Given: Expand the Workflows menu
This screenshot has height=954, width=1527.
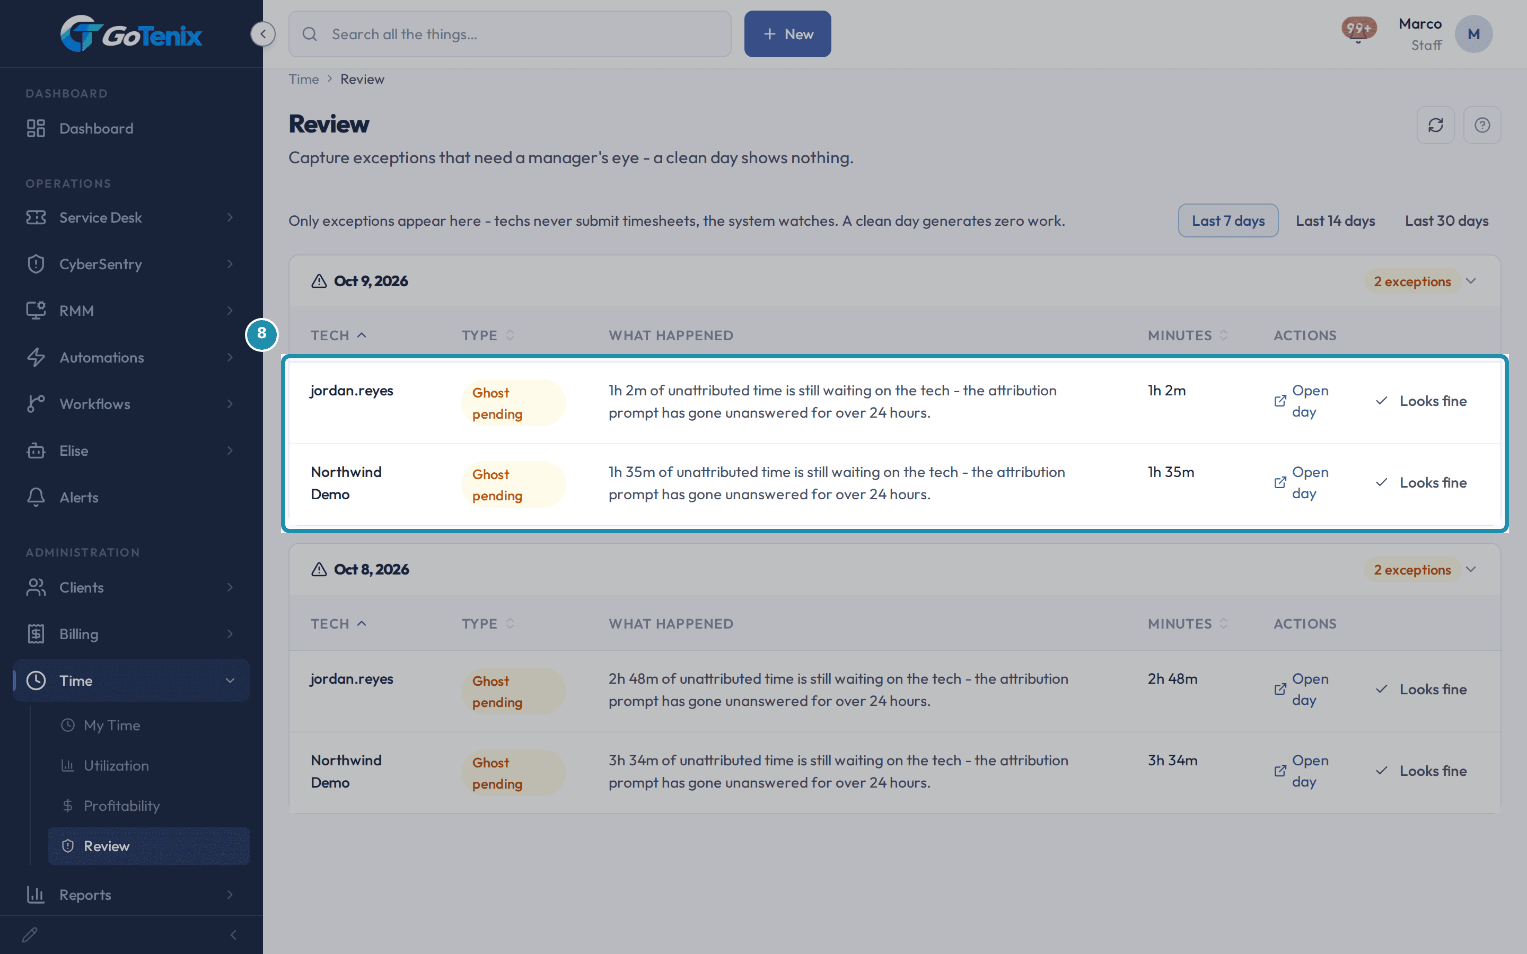Looking at the screenshot, I should [x=131, y=404].
